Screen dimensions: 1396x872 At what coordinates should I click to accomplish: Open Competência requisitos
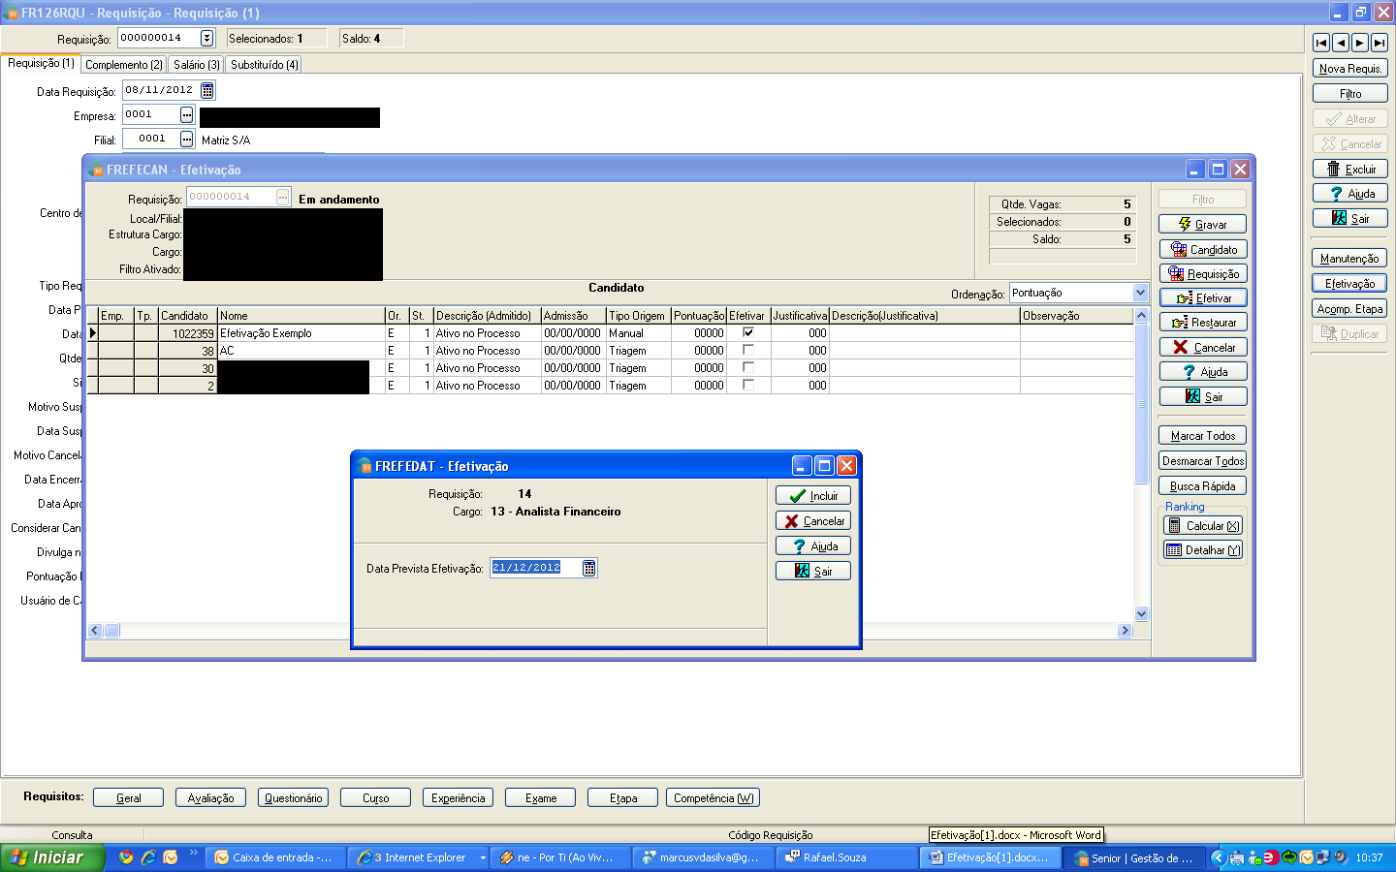714,797
